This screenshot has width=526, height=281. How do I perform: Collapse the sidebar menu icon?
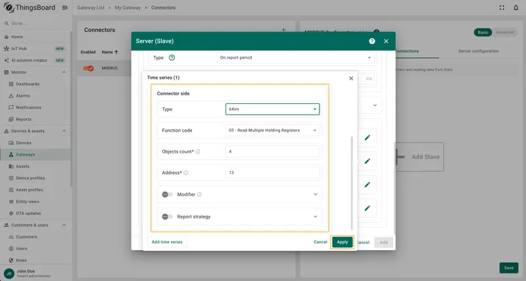pyautogui.click(x=64, y=7)
